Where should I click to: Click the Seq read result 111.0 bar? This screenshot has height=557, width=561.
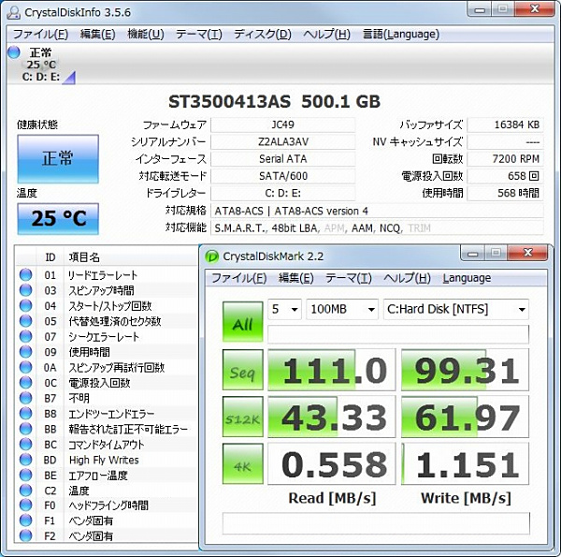coord(332,370)
